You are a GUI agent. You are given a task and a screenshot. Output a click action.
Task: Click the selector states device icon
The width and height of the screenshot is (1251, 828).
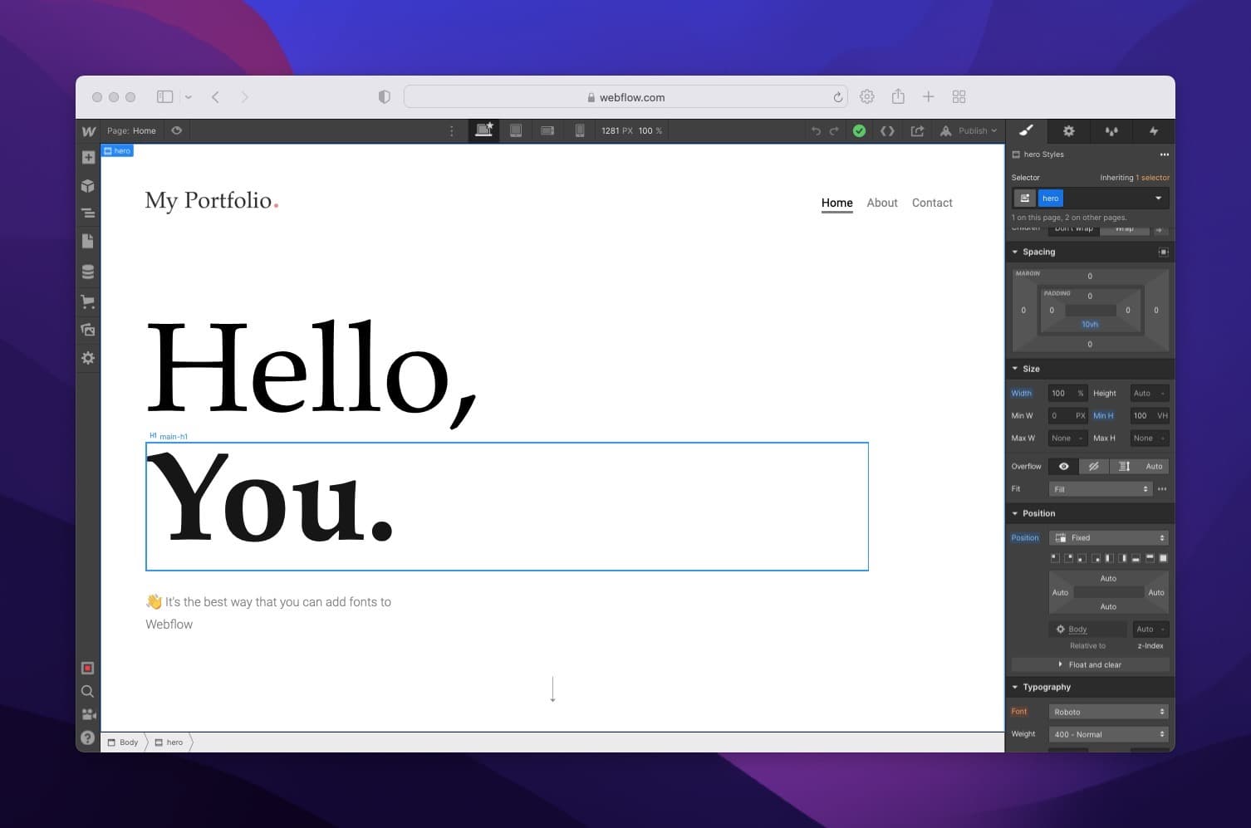point(1025,198)
